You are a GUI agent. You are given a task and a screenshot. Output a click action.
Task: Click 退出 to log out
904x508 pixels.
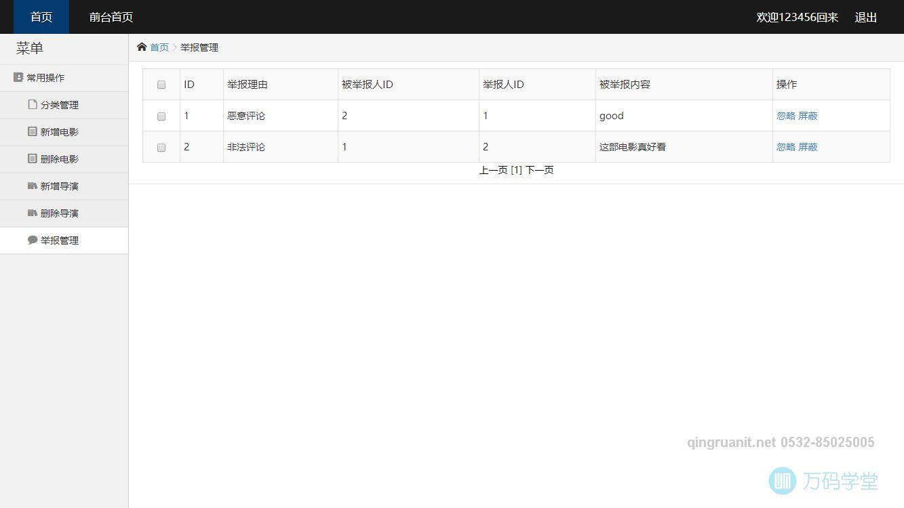(865, 16)
